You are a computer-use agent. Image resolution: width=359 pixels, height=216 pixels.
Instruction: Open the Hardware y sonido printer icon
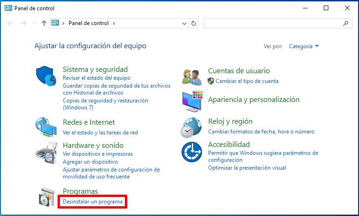(x=46, y=153)
